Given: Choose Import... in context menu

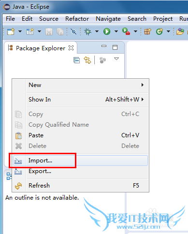Looking at the screenshot, I should (x=80, y=161).
